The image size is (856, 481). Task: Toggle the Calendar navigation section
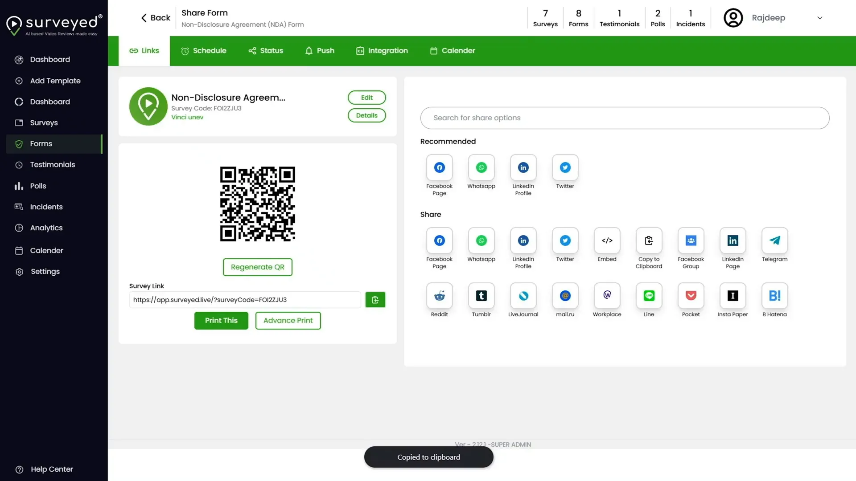point(46,250)
